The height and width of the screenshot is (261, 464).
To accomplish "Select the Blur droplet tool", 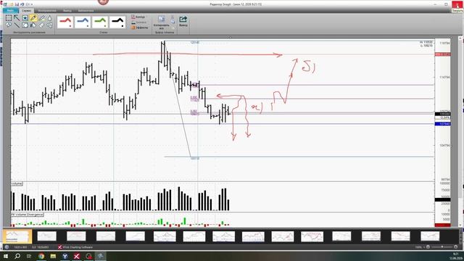I will pyautogui.click(x=49, y=18).
